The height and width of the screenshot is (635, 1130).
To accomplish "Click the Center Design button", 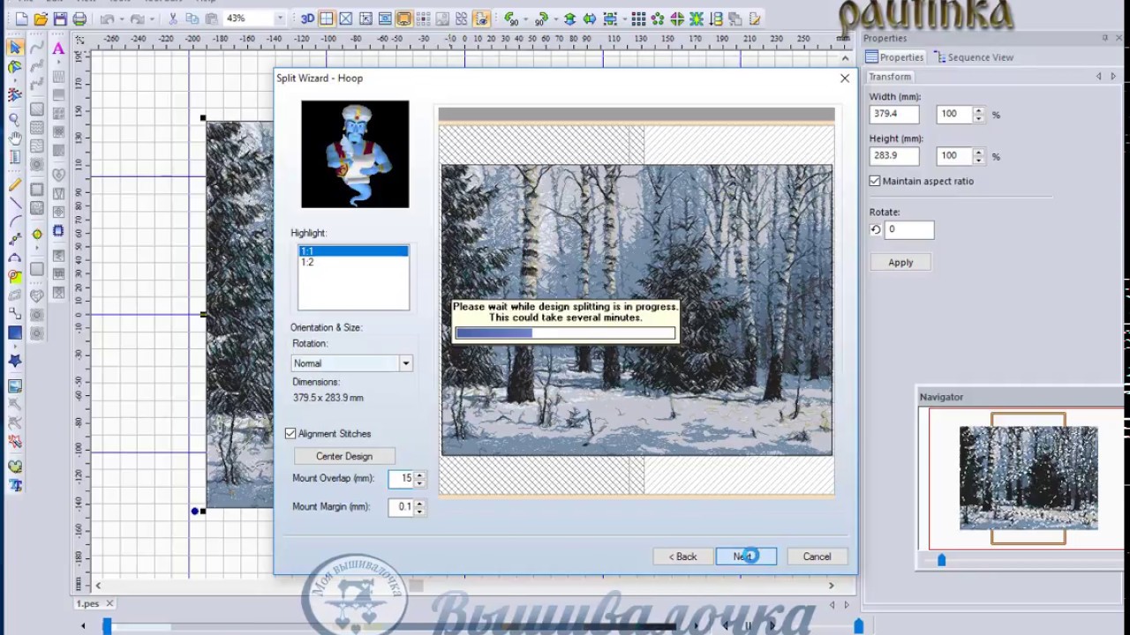I will [x=344, y=457].
